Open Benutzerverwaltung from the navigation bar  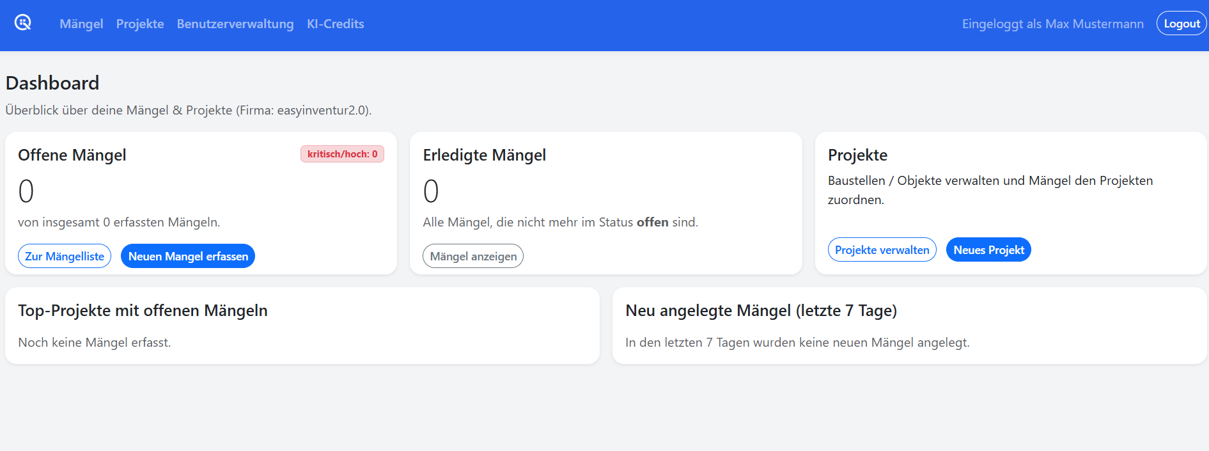pyautogui.click(x=235, y=24)
